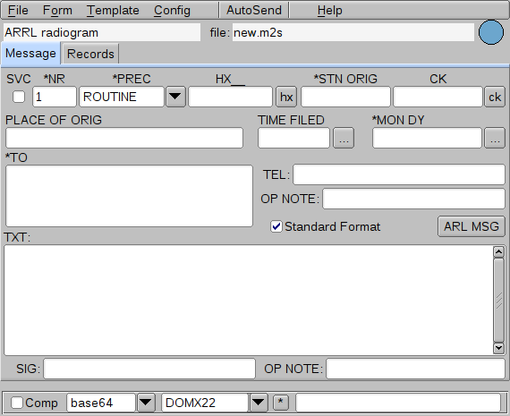Click the ARL MSG button
This screenshot has height=416, width=510.
[472, 226]
